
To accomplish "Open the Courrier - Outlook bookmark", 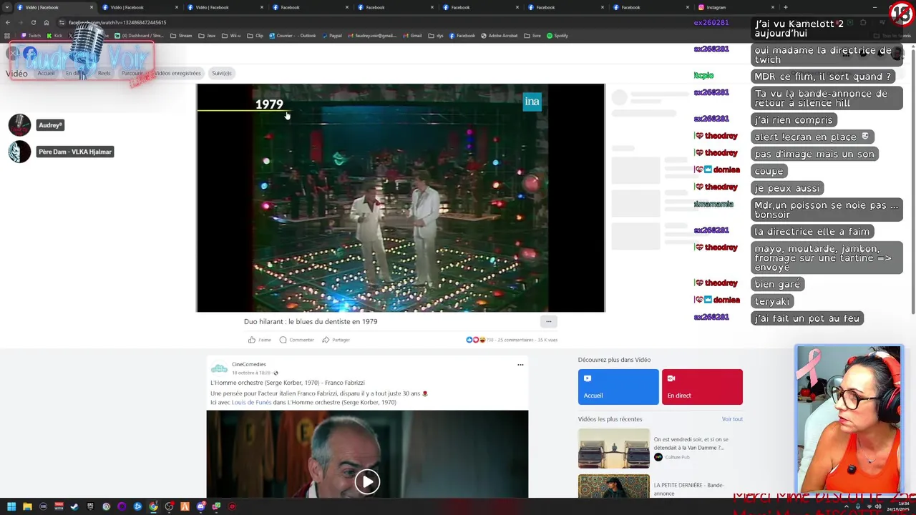I will coord(292,36).
